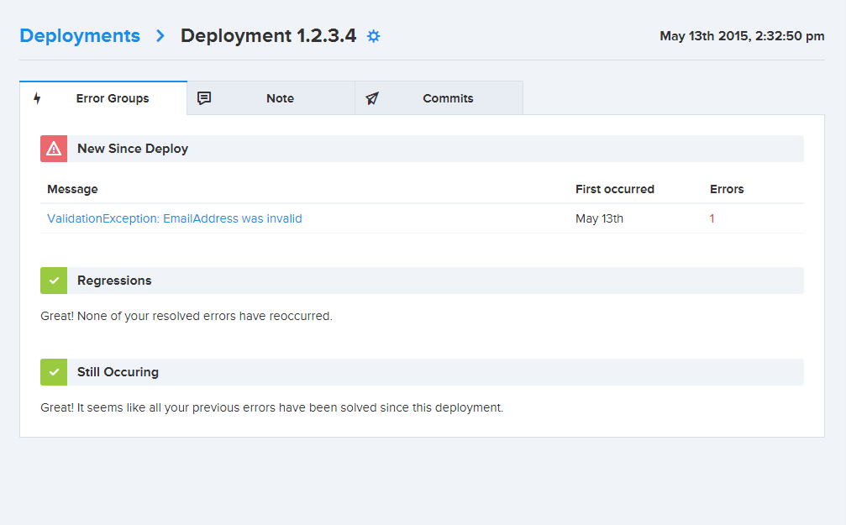Screen dimensions: 846x525
Task: Open the ValidationException EmailAddress was invalid error
Action: pyautogui.click(x=175, y=218)
